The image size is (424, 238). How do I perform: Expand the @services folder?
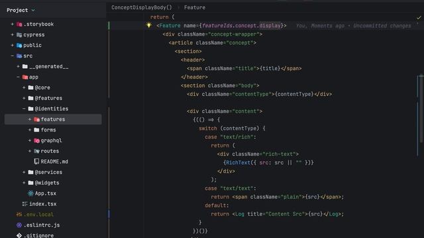coord(24,172)
